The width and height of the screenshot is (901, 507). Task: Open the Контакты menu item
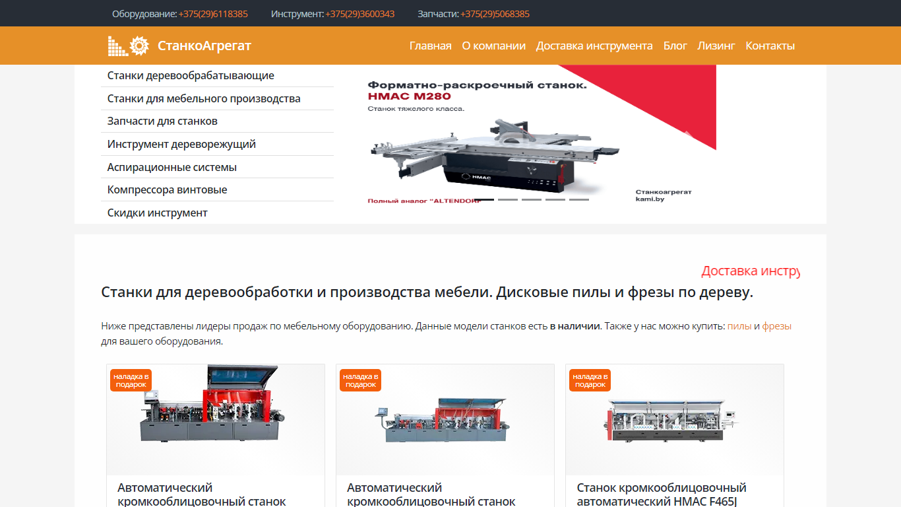tap(770, 46)
